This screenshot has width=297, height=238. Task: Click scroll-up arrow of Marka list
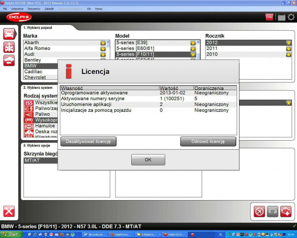coord(108,42)
